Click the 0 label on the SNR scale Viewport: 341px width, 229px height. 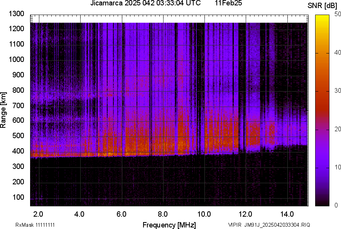click(336, 205)
